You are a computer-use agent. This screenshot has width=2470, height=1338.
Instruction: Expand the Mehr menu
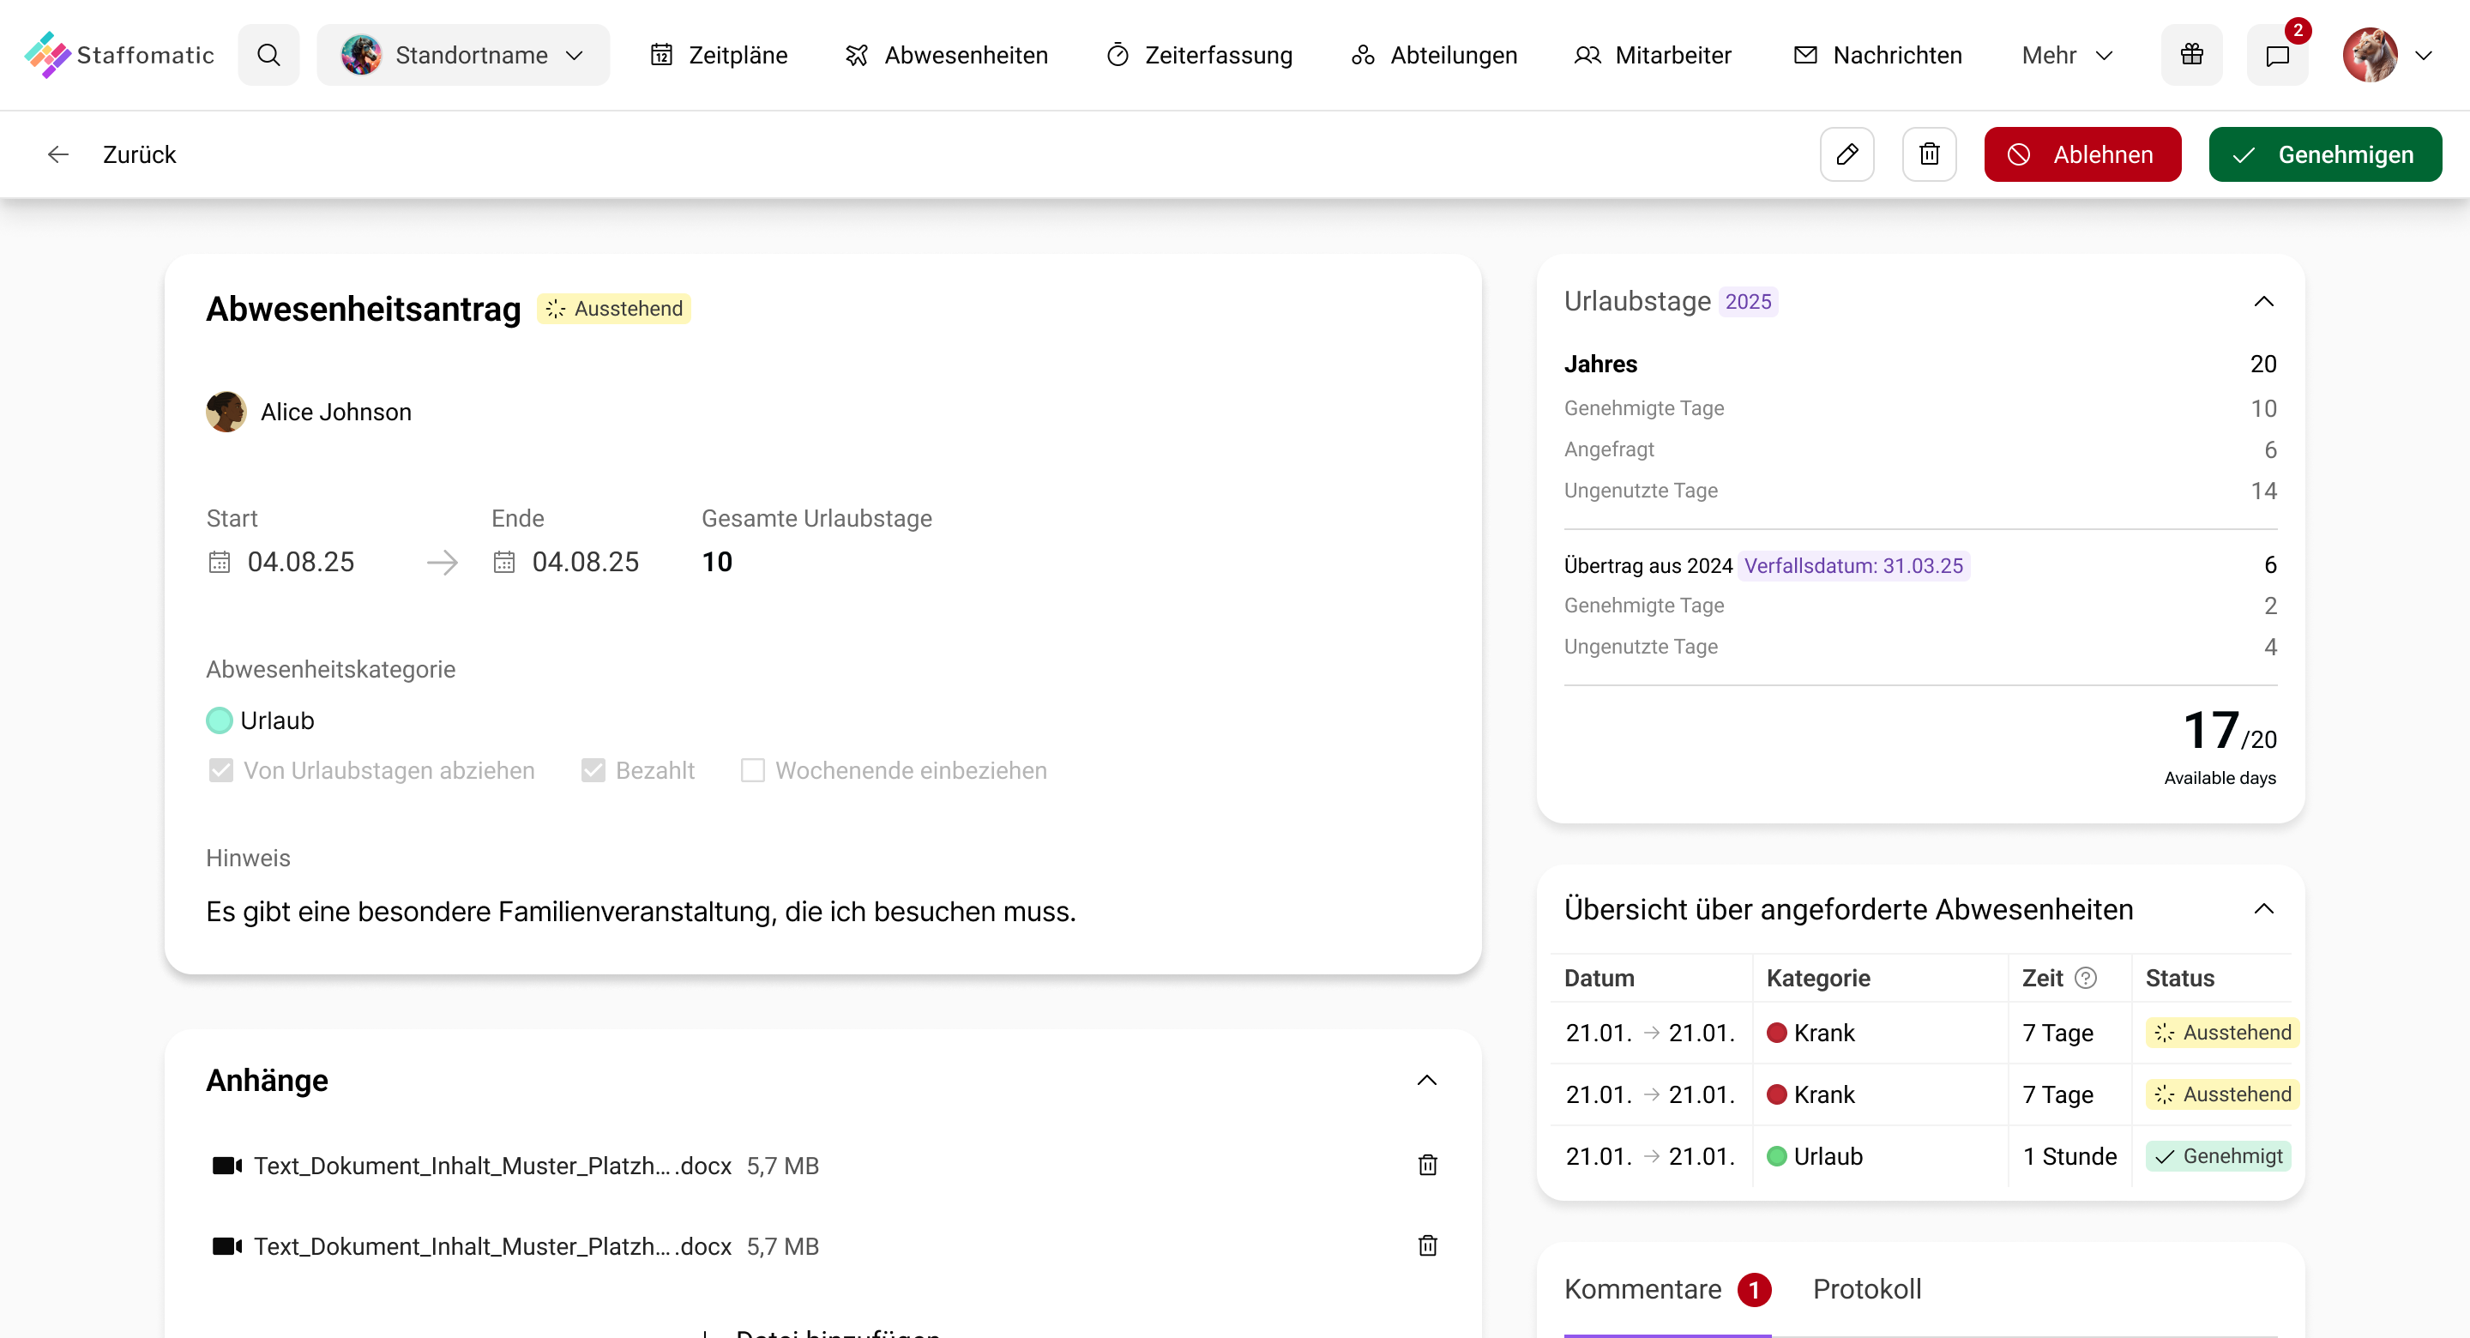point(2065,55)
